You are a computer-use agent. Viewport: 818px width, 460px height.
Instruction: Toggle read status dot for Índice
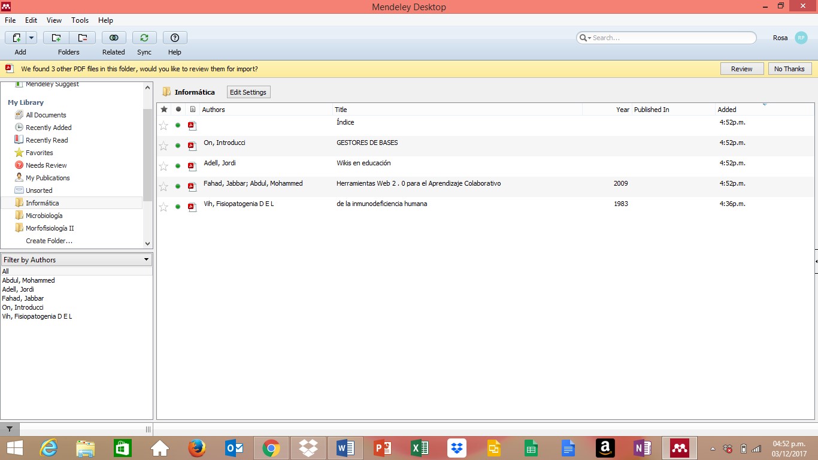(x=178, y=125)
